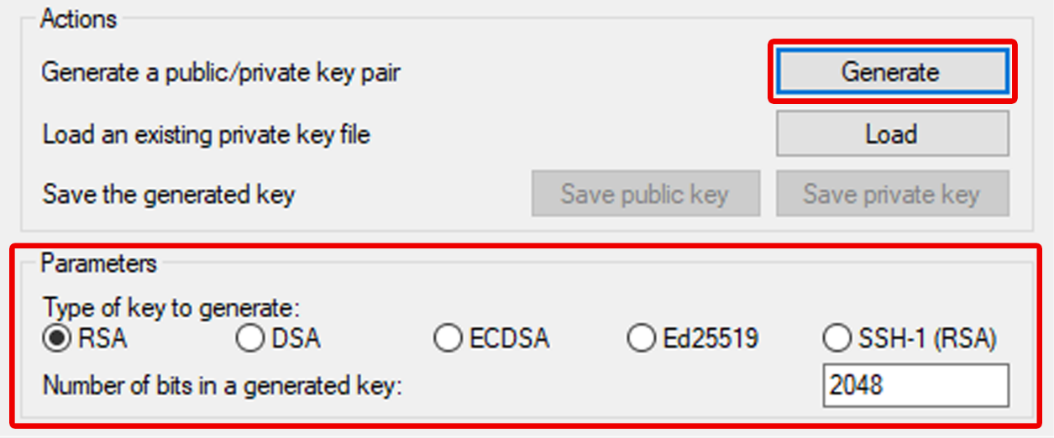Image resolution: width=1054 pixels, height=438 pixels.
Task: Click the number of bits input field
Action: [915, 385]
